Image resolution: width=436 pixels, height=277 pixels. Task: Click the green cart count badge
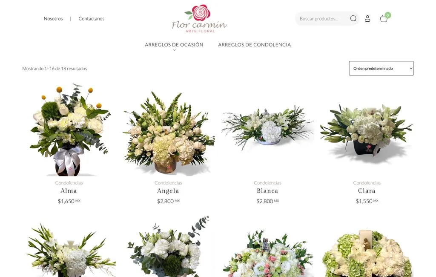point(388,15)
